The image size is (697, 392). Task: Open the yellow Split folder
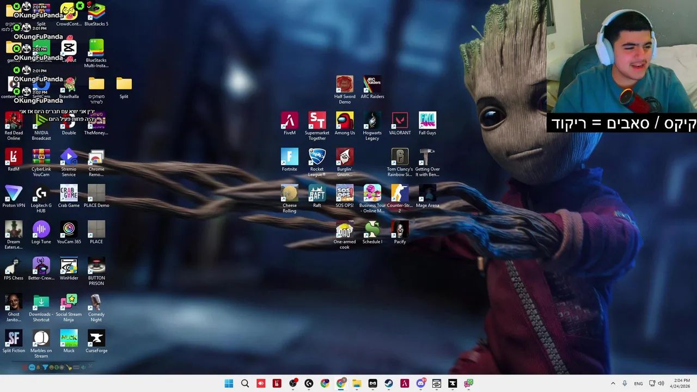coord(124,88)
